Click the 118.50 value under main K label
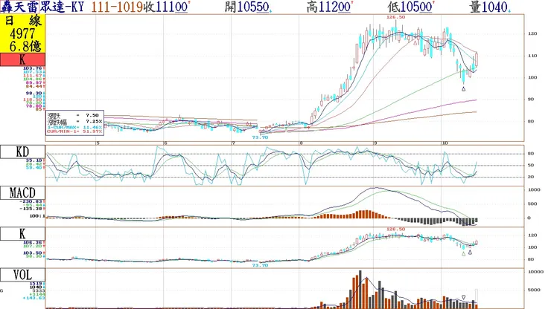This screenshot has height=309, width=551. pyautogui.click(x=32, y=100)
